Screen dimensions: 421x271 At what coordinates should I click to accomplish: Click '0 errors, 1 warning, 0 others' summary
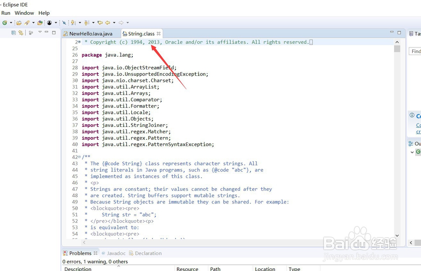(95, 262)
